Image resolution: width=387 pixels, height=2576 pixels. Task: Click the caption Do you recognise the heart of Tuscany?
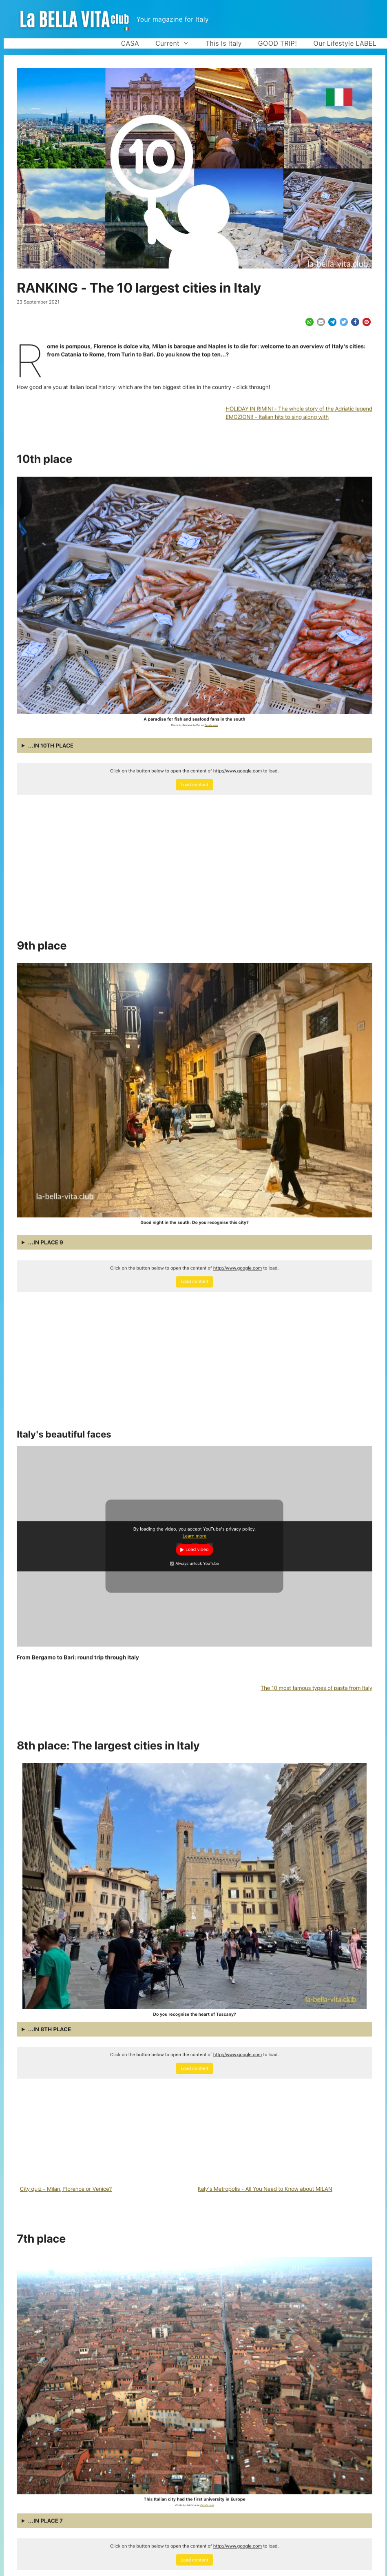(194, 2014)
